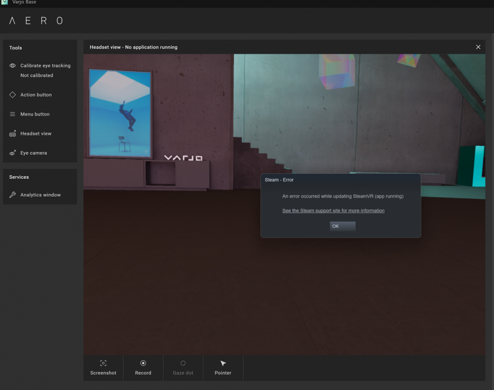494x390 pixels.
Task: Open the Steam support site link
Action: (333, 210)
